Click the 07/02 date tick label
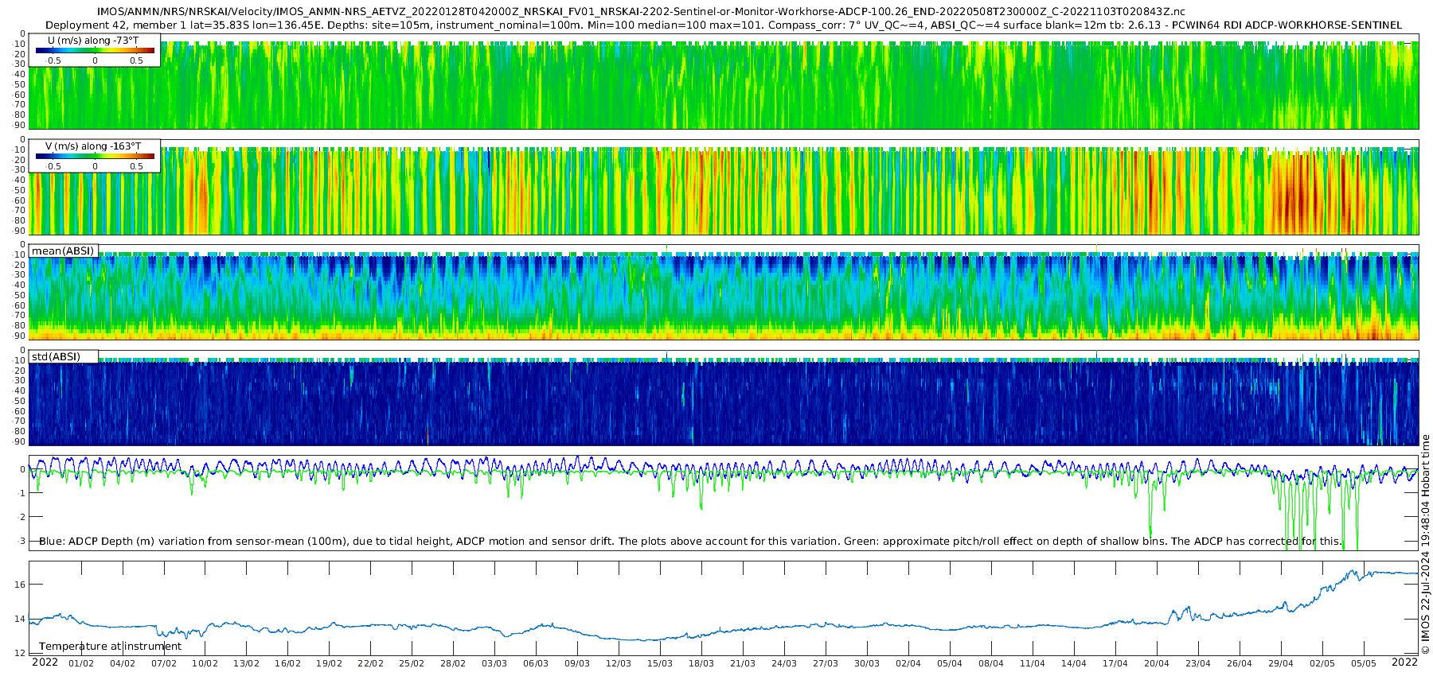Image resolution: width=1433 pixels, height=676 pixels. 164,663
